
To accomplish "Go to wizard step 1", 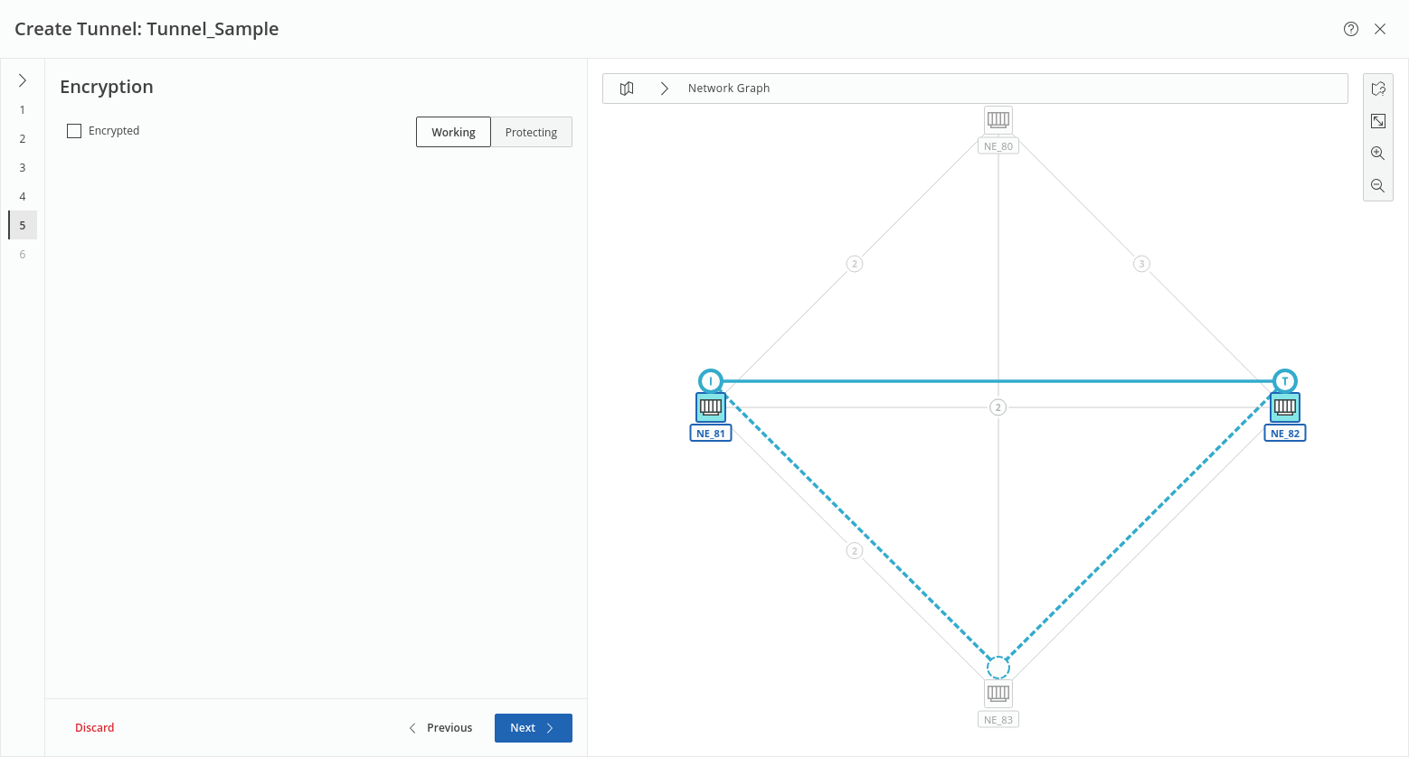I will [23, 110].
